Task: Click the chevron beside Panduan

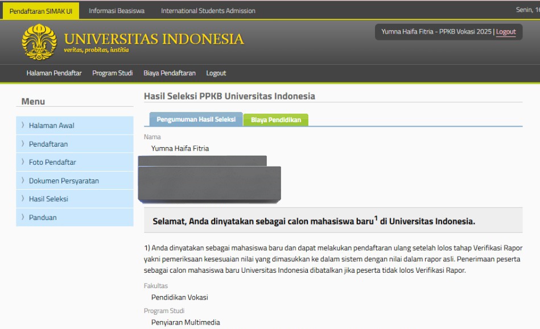Action: [23, 217]
